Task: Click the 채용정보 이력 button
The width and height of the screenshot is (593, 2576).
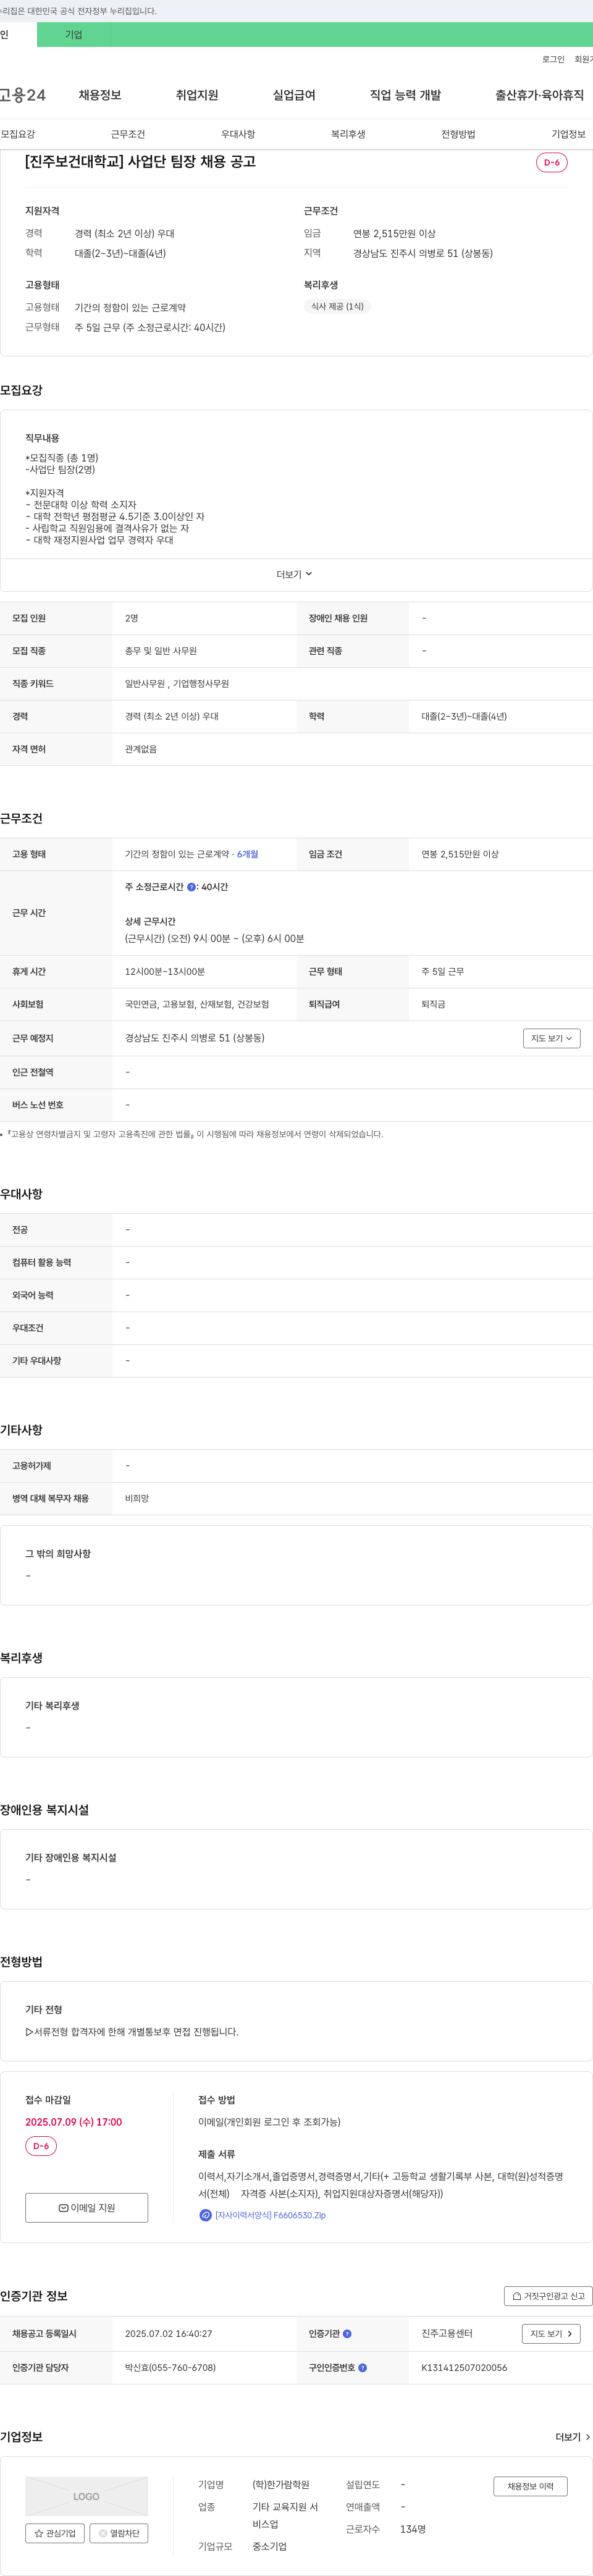Action: 530,2487
